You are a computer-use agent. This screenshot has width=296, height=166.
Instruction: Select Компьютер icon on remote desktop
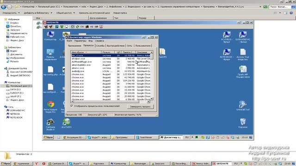[50, 36]
